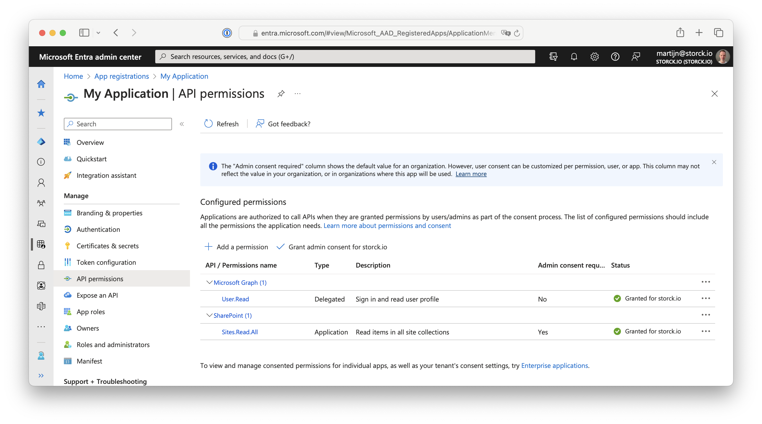Click the feedback icon in header
The height and width of the screenshot is (424, 762).
coord(635,57)
